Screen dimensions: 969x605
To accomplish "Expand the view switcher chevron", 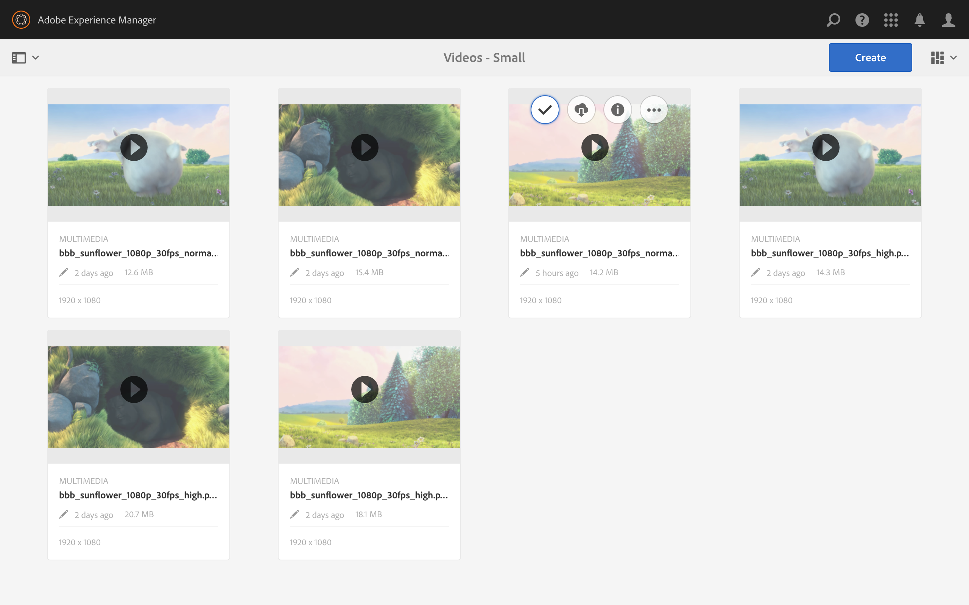I will point(954,57).
